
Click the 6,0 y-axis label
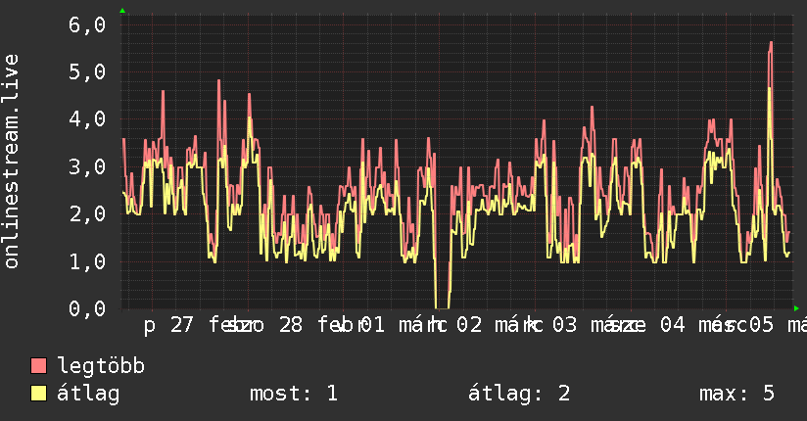point(87,25)
